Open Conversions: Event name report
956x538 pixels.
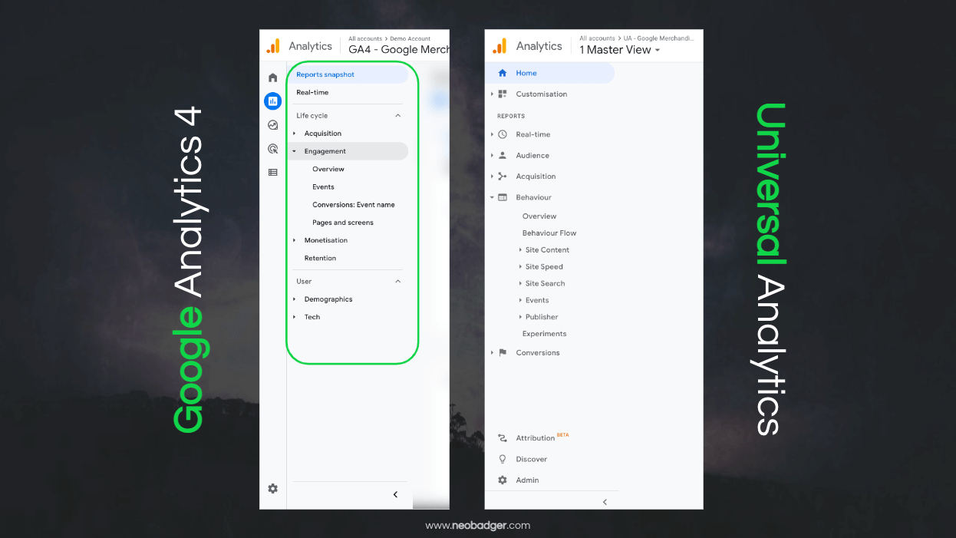click(x=354, y=205)
